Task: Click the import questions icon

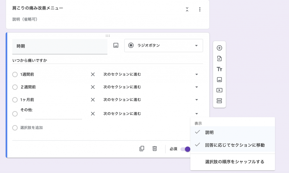Action: (219, 59)
